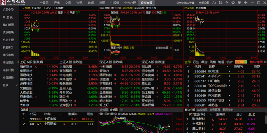The width and height of the screenshot is (267, 133).
Task: Close the 涨家/跌家 overlay panel
Action: click(x=171, y=48)
